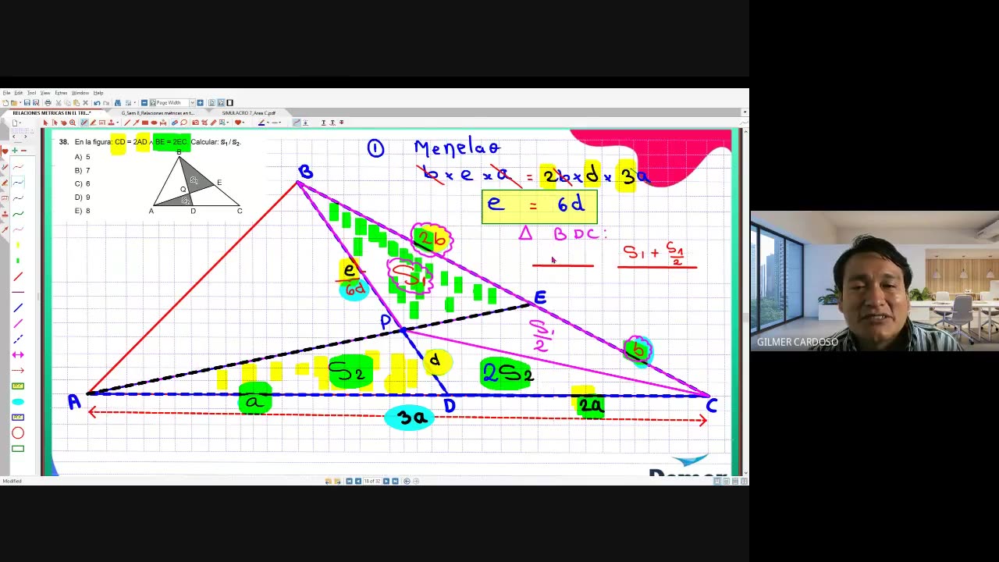Choose the magenta double-arrow preset

[x=18, y=354]
